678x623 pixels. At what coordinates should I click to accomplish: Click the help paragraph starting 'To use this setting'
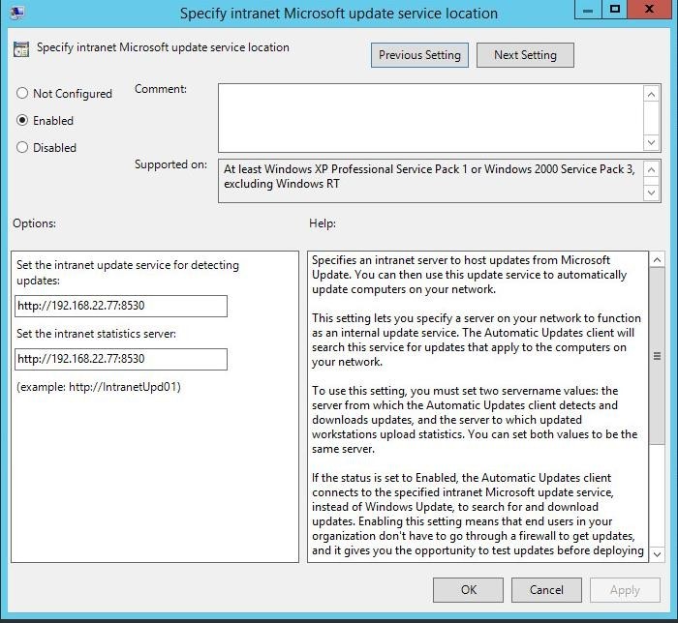pos(475,420)
